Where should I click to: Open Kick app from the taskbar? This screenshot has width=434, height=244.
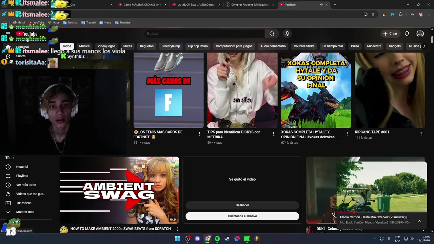tap(247, 239)
